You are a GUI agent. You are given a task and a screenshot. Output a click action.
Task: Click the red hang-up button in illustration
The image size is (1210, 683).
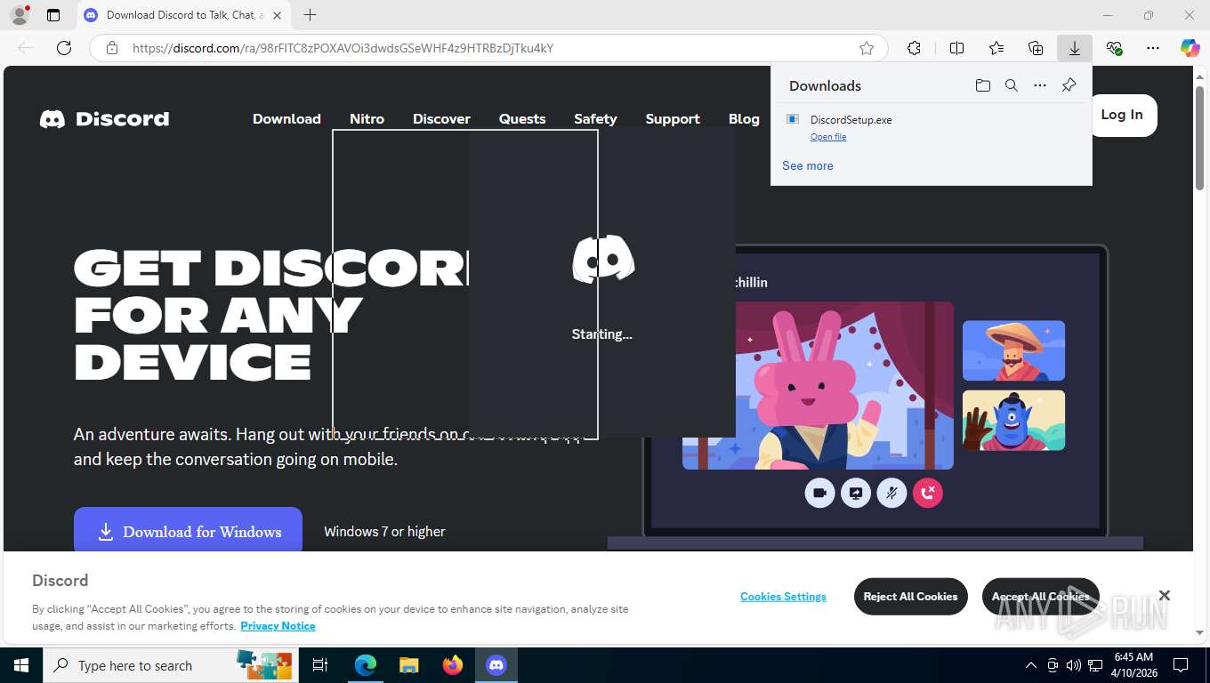(928, 493)
